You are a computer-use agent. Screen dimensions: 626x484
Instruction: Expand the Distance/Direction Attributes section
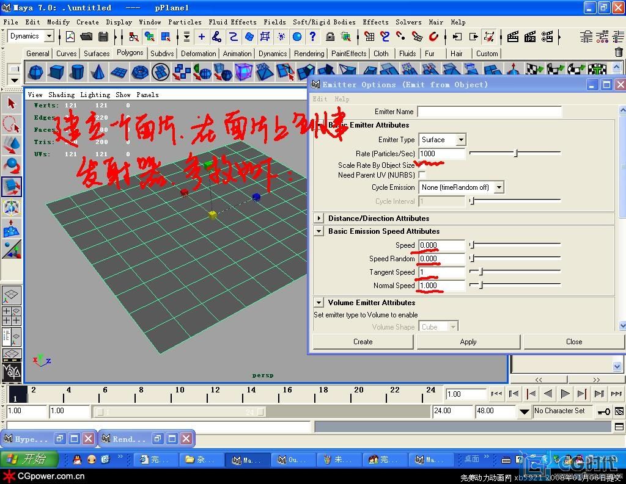point(319,218)
